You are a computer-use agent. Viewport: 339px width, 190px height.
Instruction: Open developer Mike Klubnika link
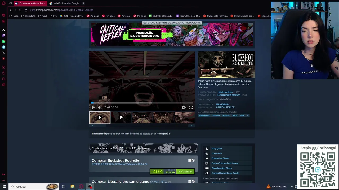point(222,104)
